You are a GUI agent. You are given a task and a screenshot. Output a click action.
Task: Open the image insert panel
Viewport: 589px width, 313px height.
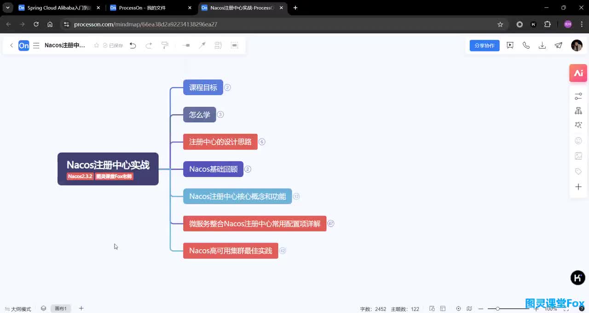(578, 156)
